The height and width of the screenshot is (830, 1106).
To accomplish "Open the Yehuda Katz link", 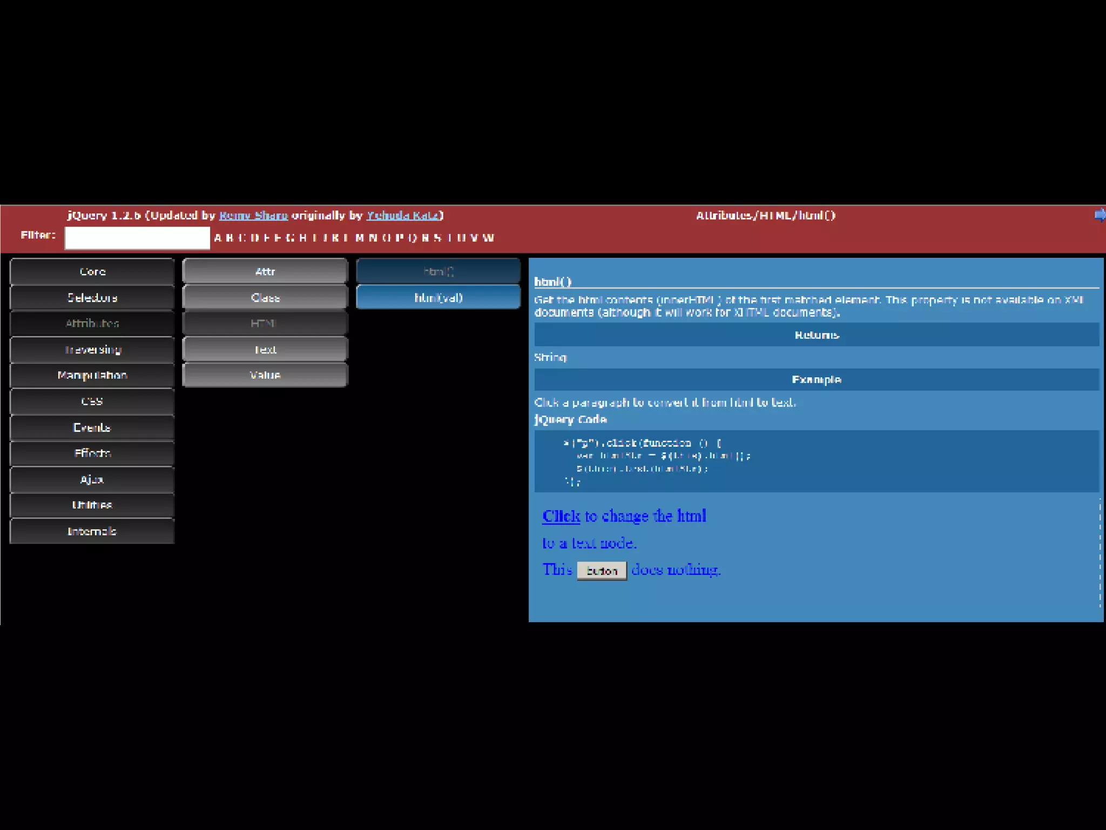I will click(x=402, y=216).
